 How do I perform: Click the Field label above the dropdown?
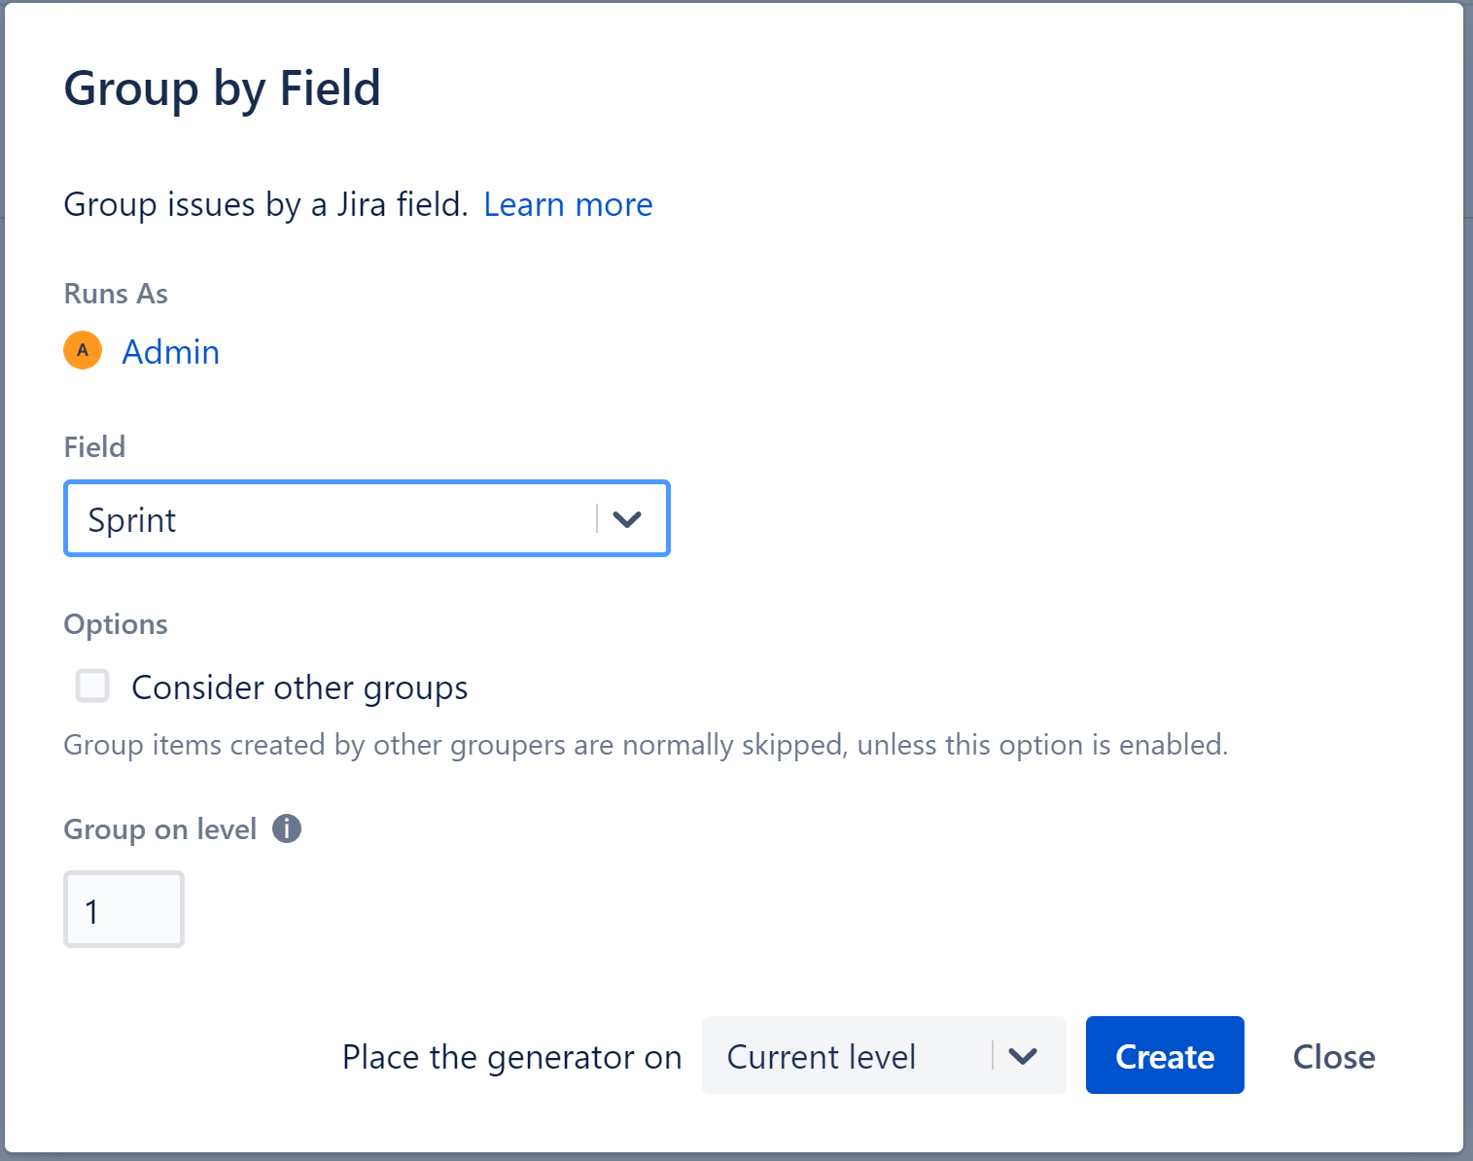[94, 447]
